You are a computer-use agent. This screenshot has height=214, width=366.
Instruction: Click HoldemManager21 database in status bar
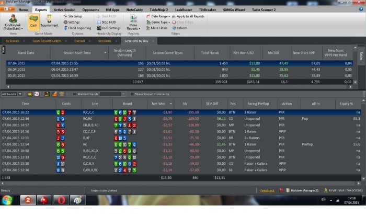click(302, 190)
